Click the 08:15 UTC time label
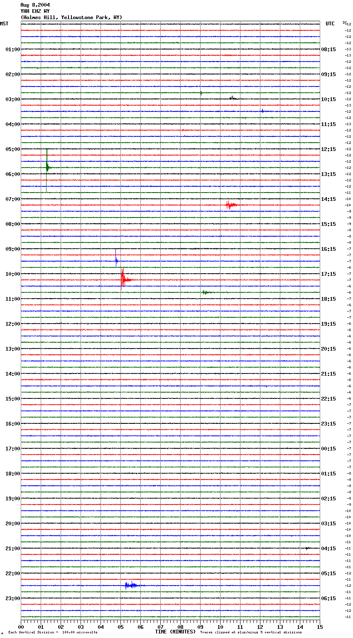Viewport: 353px width, 638px height. 328,49
